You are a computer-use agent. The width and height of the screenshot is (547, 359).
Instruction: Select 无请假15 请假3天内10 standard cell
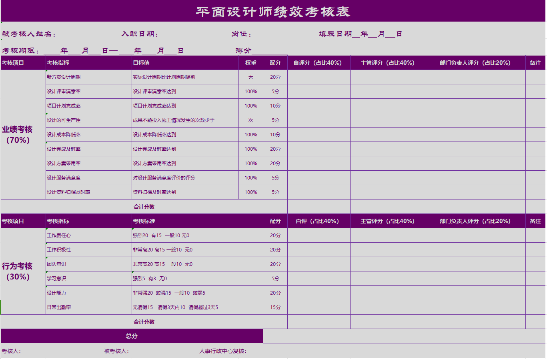click(197, 307)
